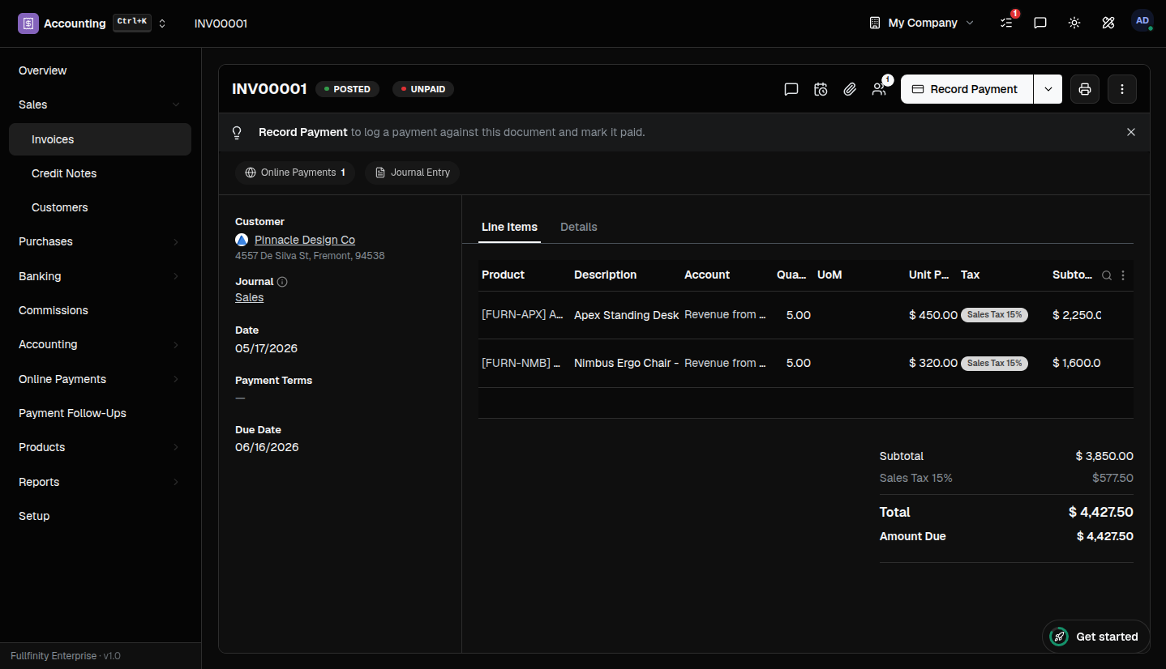Expand the Accounting sidebar section

(100, 344)
